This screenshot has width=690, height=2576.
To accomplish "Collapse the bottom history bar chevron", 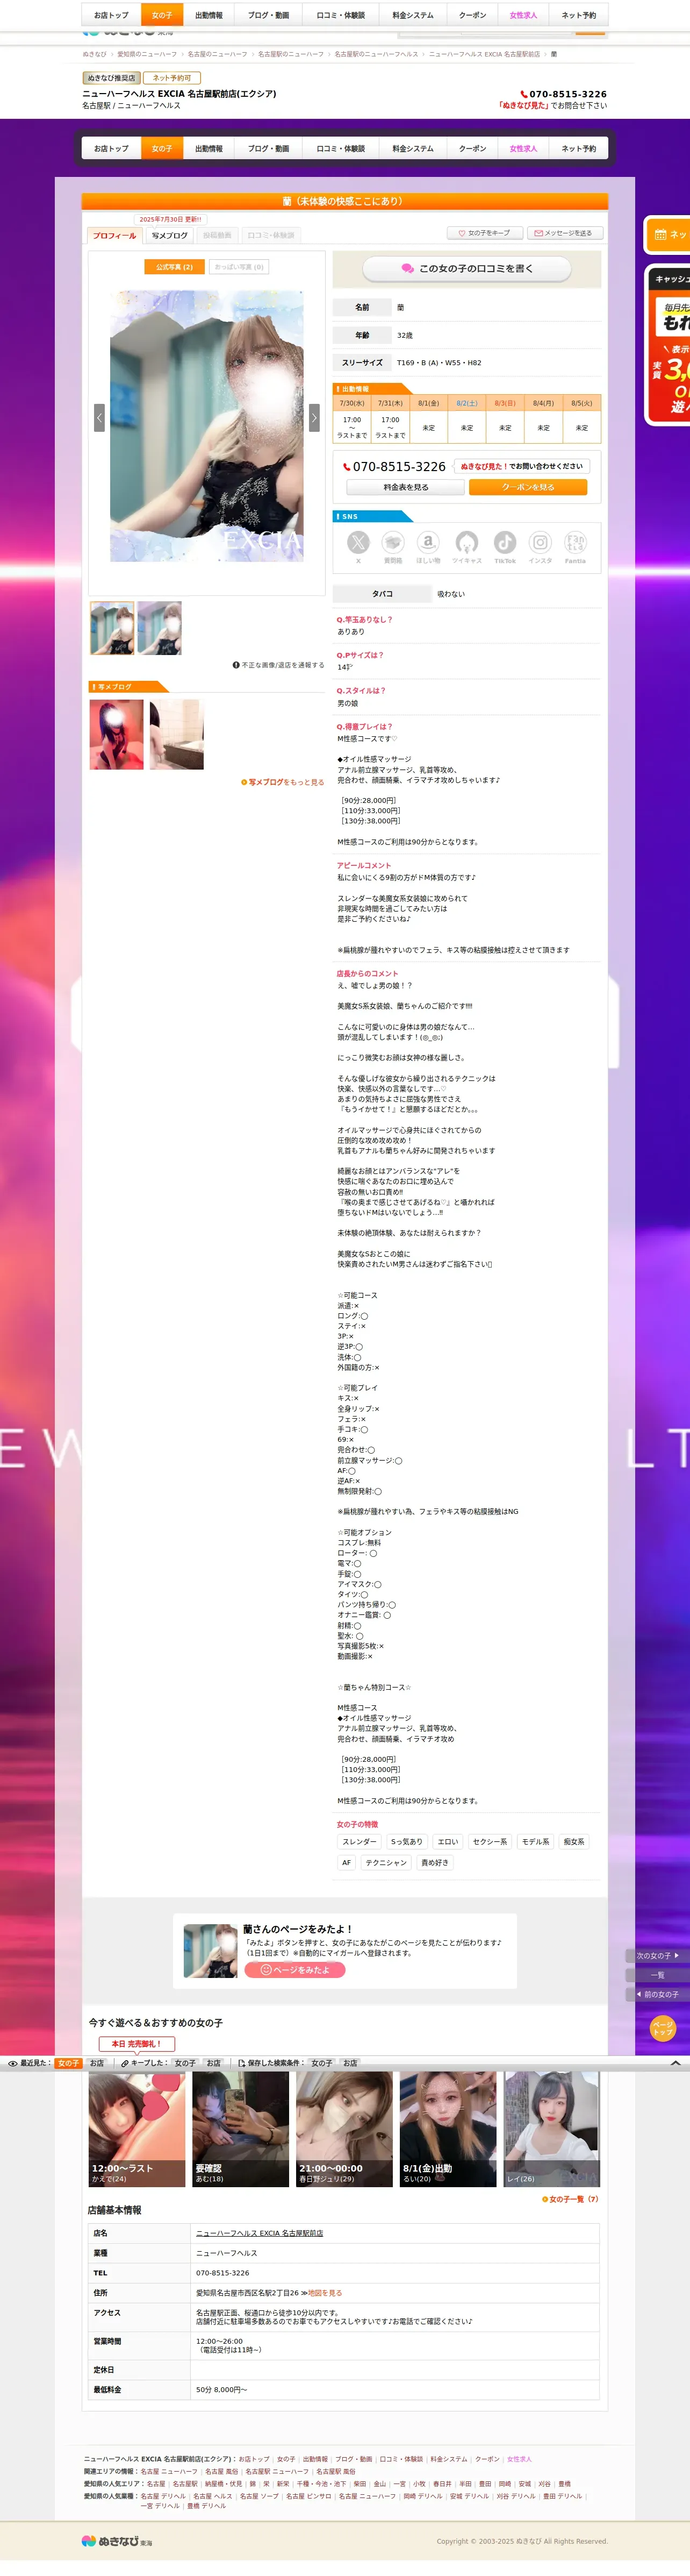I will pos(675,2063).
